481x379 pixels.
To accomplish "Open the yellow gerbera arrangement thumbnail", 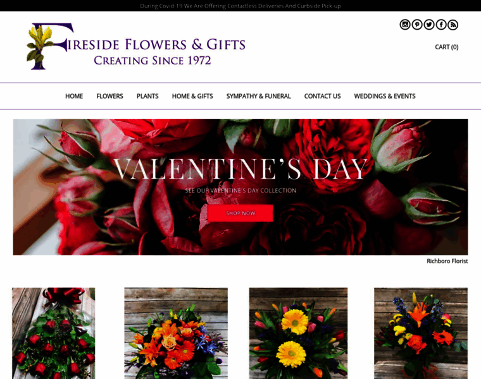I will (298, 333).
